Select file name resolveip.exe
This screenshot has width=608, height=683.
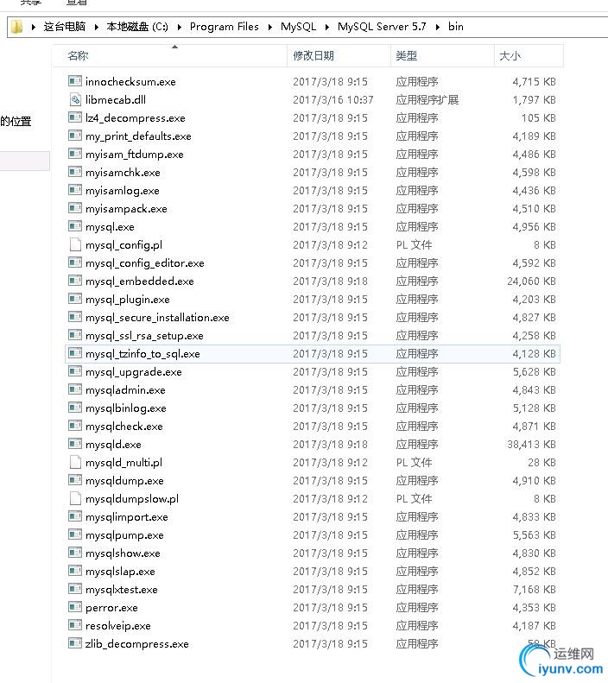pos(118,625)
